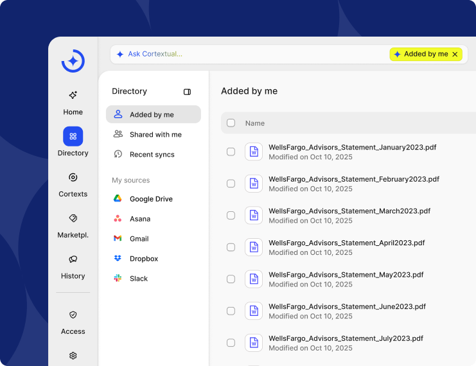The height and width of the screenshot is (366, 476).
Task: Open the Marketplace icon in sidebar
Action: coord(73,218)
